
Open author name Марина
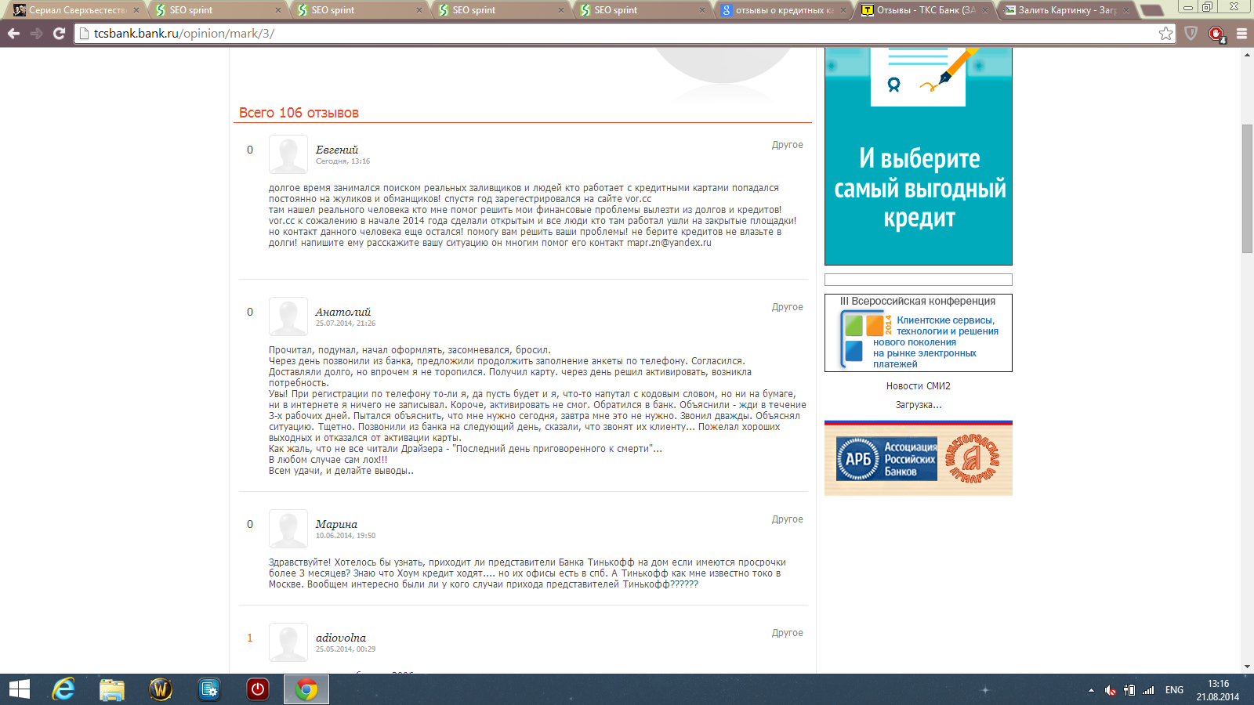(x=336, y=524)
